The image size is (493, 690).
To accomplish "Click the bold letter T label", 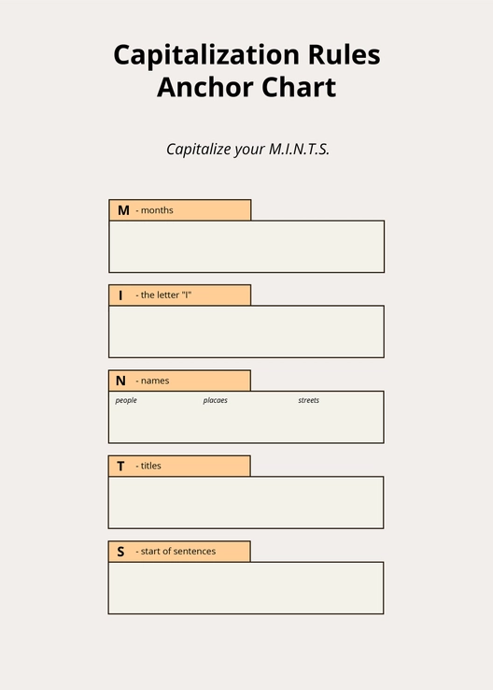I will coord(120,466).
